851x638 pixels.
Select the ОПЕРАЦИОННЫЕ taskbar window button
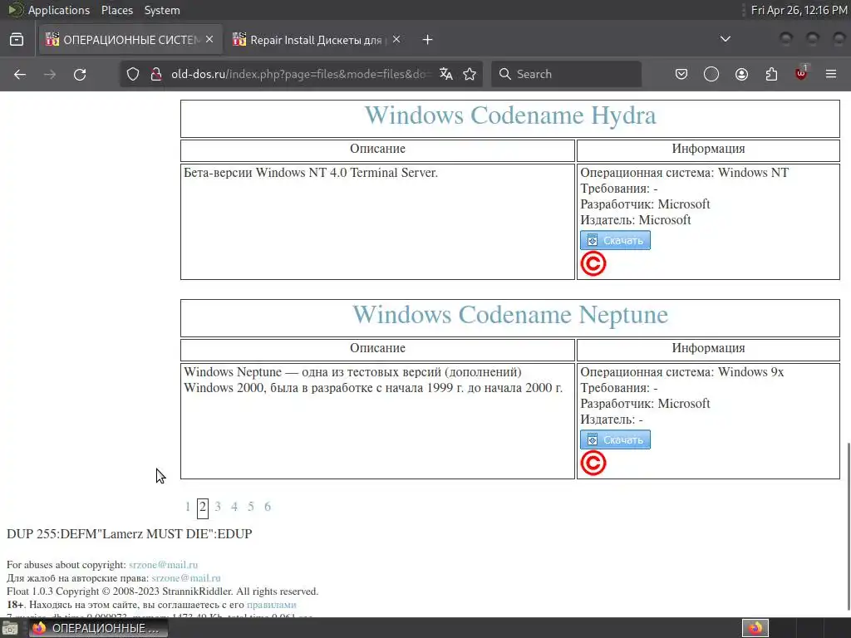(98, 628)
